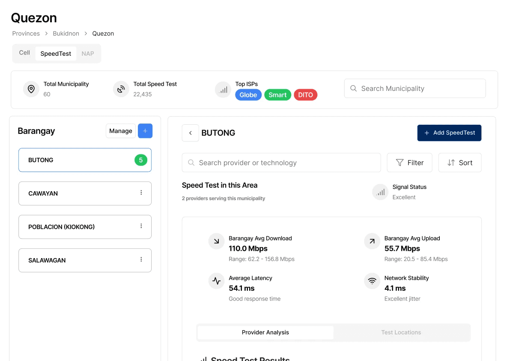Go to Bukidnon breadcrumb link
Viewport: 507px width, 361px height.
(66, 34)
